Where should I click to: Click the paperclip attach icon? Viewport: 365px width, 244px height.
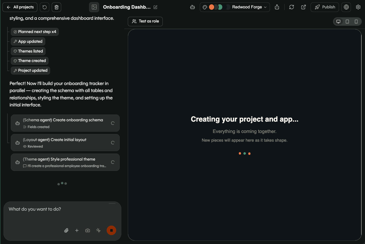click(x=66, y=230)
